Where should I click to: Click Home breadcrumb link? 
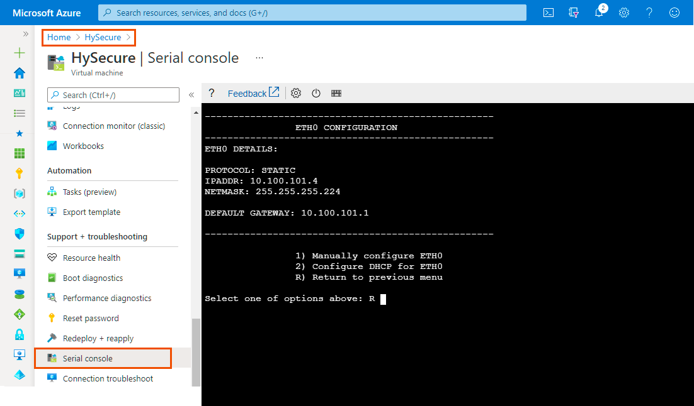point(59,38)
